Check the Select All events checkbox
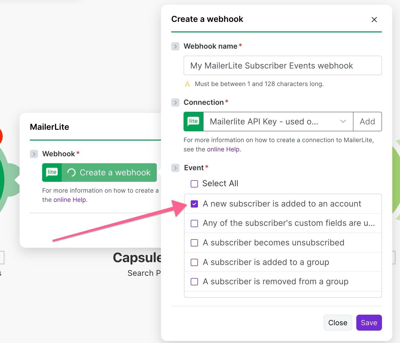 click(x=194, y=184)
